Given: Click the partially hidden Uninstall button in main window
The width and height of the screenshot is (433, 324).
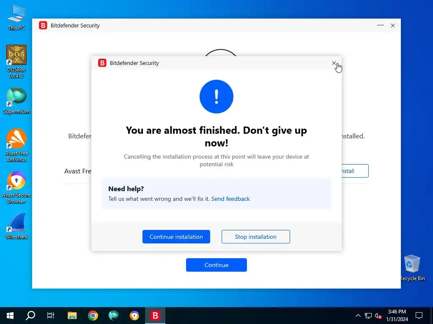Looking at the screenshot, I should 355,171.
